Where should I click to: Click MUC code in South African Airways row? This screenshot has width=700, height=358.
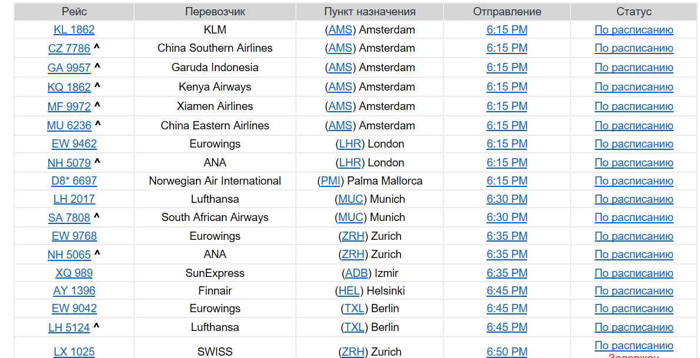(351, 218)
